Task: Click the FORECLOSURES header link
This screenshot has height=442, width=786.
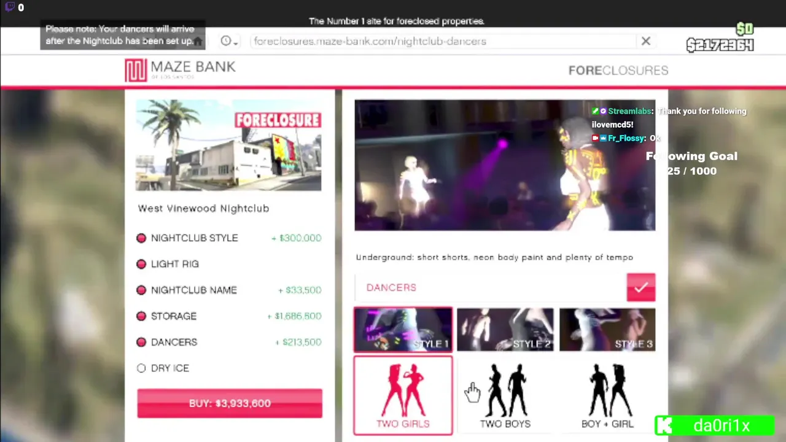Action: pos(618,71)
